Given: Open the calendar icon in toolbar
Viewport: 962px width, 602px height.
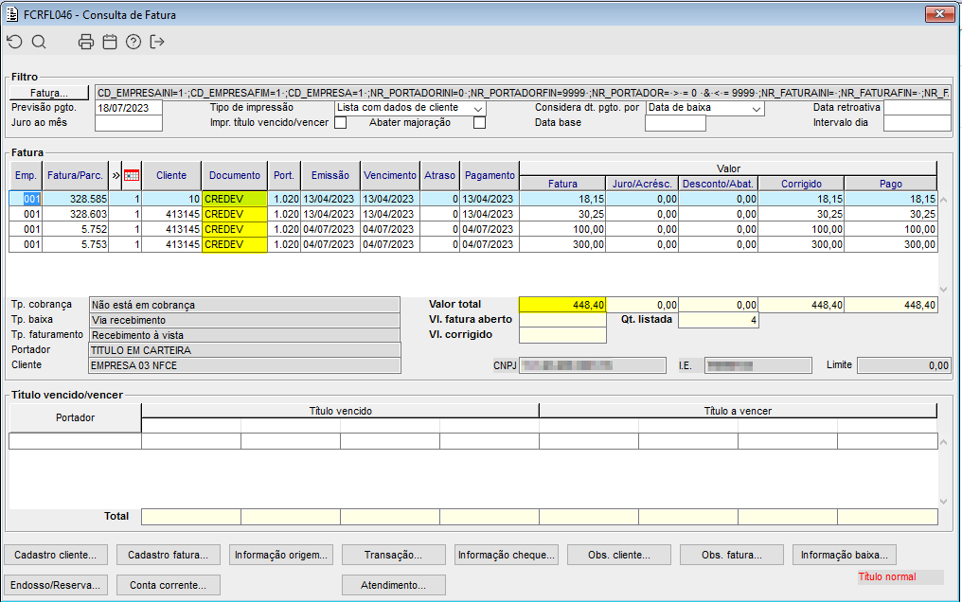Looking at the screenshot, I should tap(110, 42).
